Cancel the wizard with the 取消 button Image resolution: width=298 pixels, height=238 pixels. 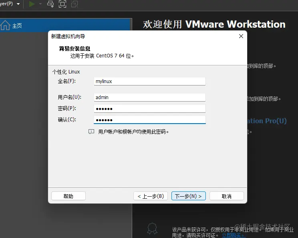point(227,196)
